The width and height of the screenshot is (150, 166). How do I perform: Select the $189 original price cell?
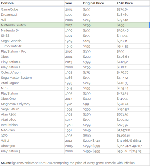click(x=99, y=41)
